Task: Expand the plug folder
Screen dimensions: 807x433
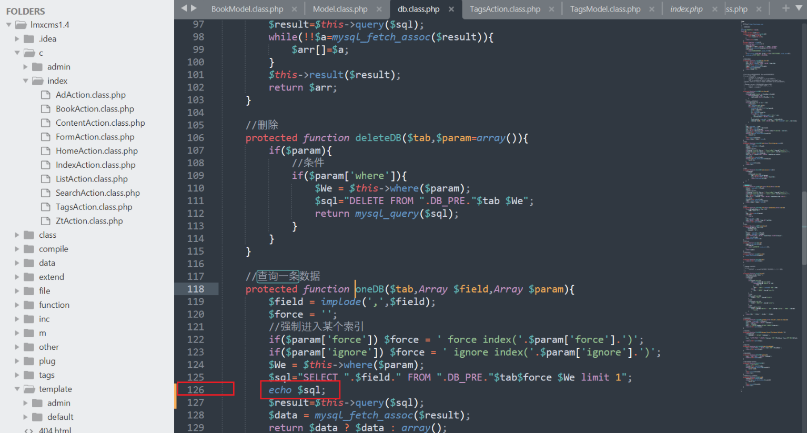Action: [17, 361]
